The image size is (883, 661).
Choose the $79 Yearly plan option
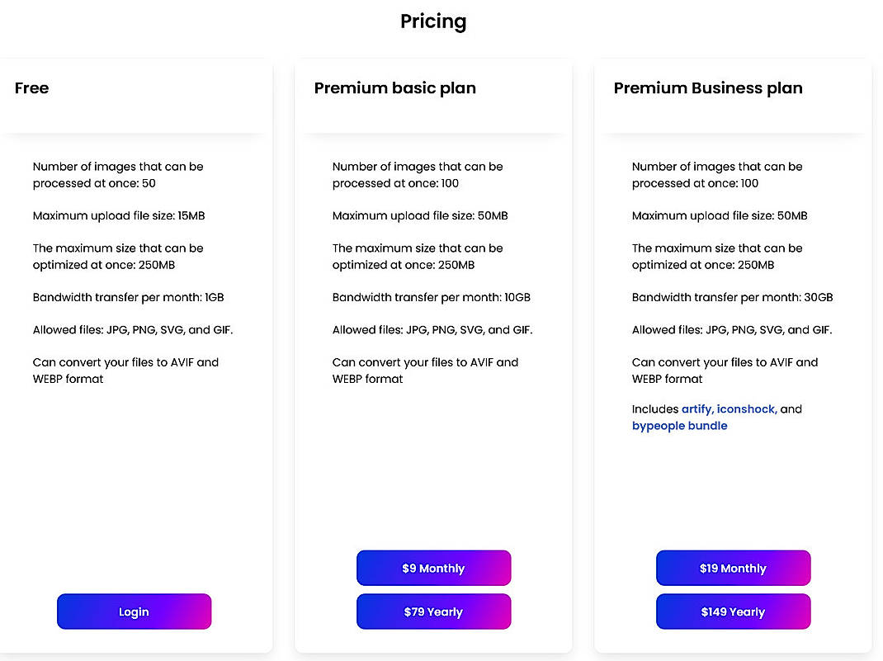(x=433, y=611)
